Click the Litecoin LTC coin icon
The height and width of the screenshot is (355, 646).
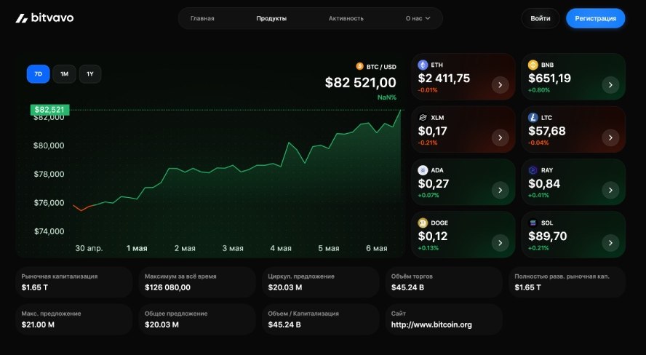[533, 118]
